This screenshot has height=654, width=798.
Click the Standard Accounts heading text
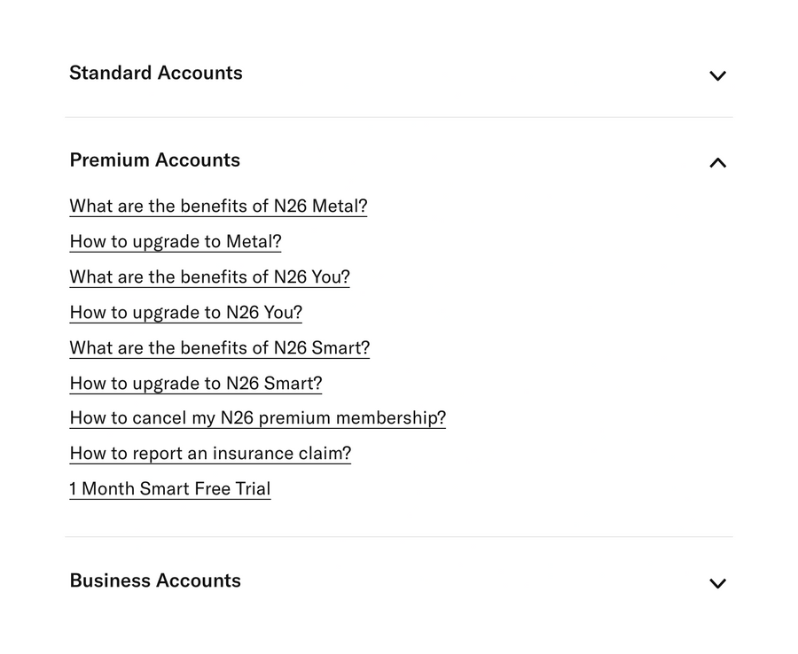[x=156, y=73]
